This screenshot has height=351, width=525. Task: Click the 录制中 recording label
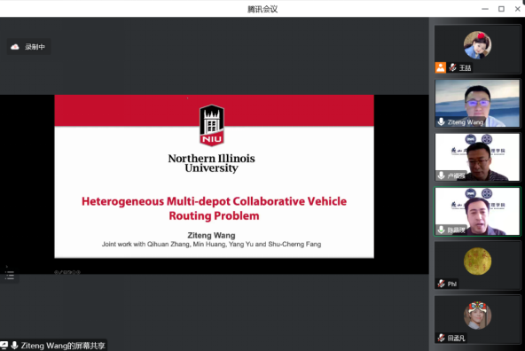tap(35, 47)
